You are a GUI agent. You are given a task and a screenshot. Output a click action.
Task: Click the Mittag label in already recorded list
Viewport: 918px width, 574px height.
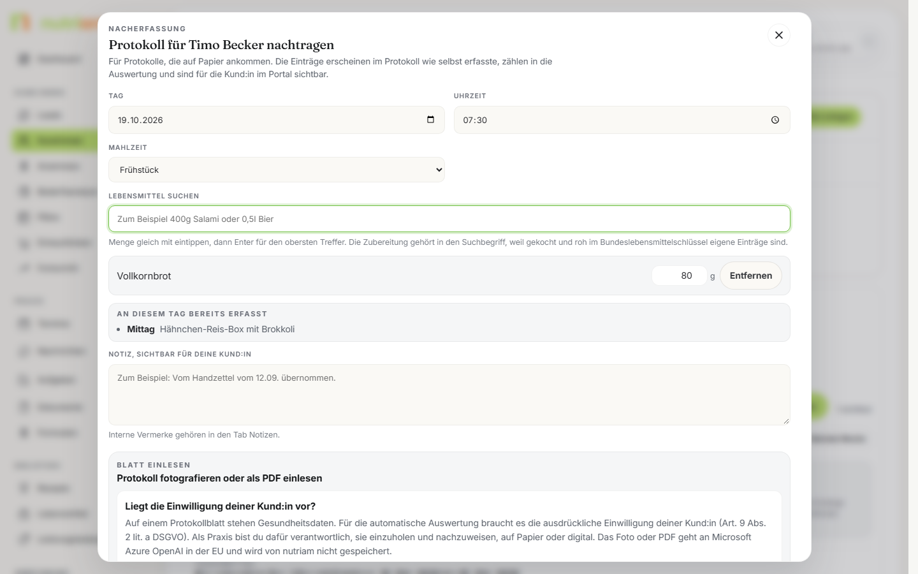click(141, 329)
